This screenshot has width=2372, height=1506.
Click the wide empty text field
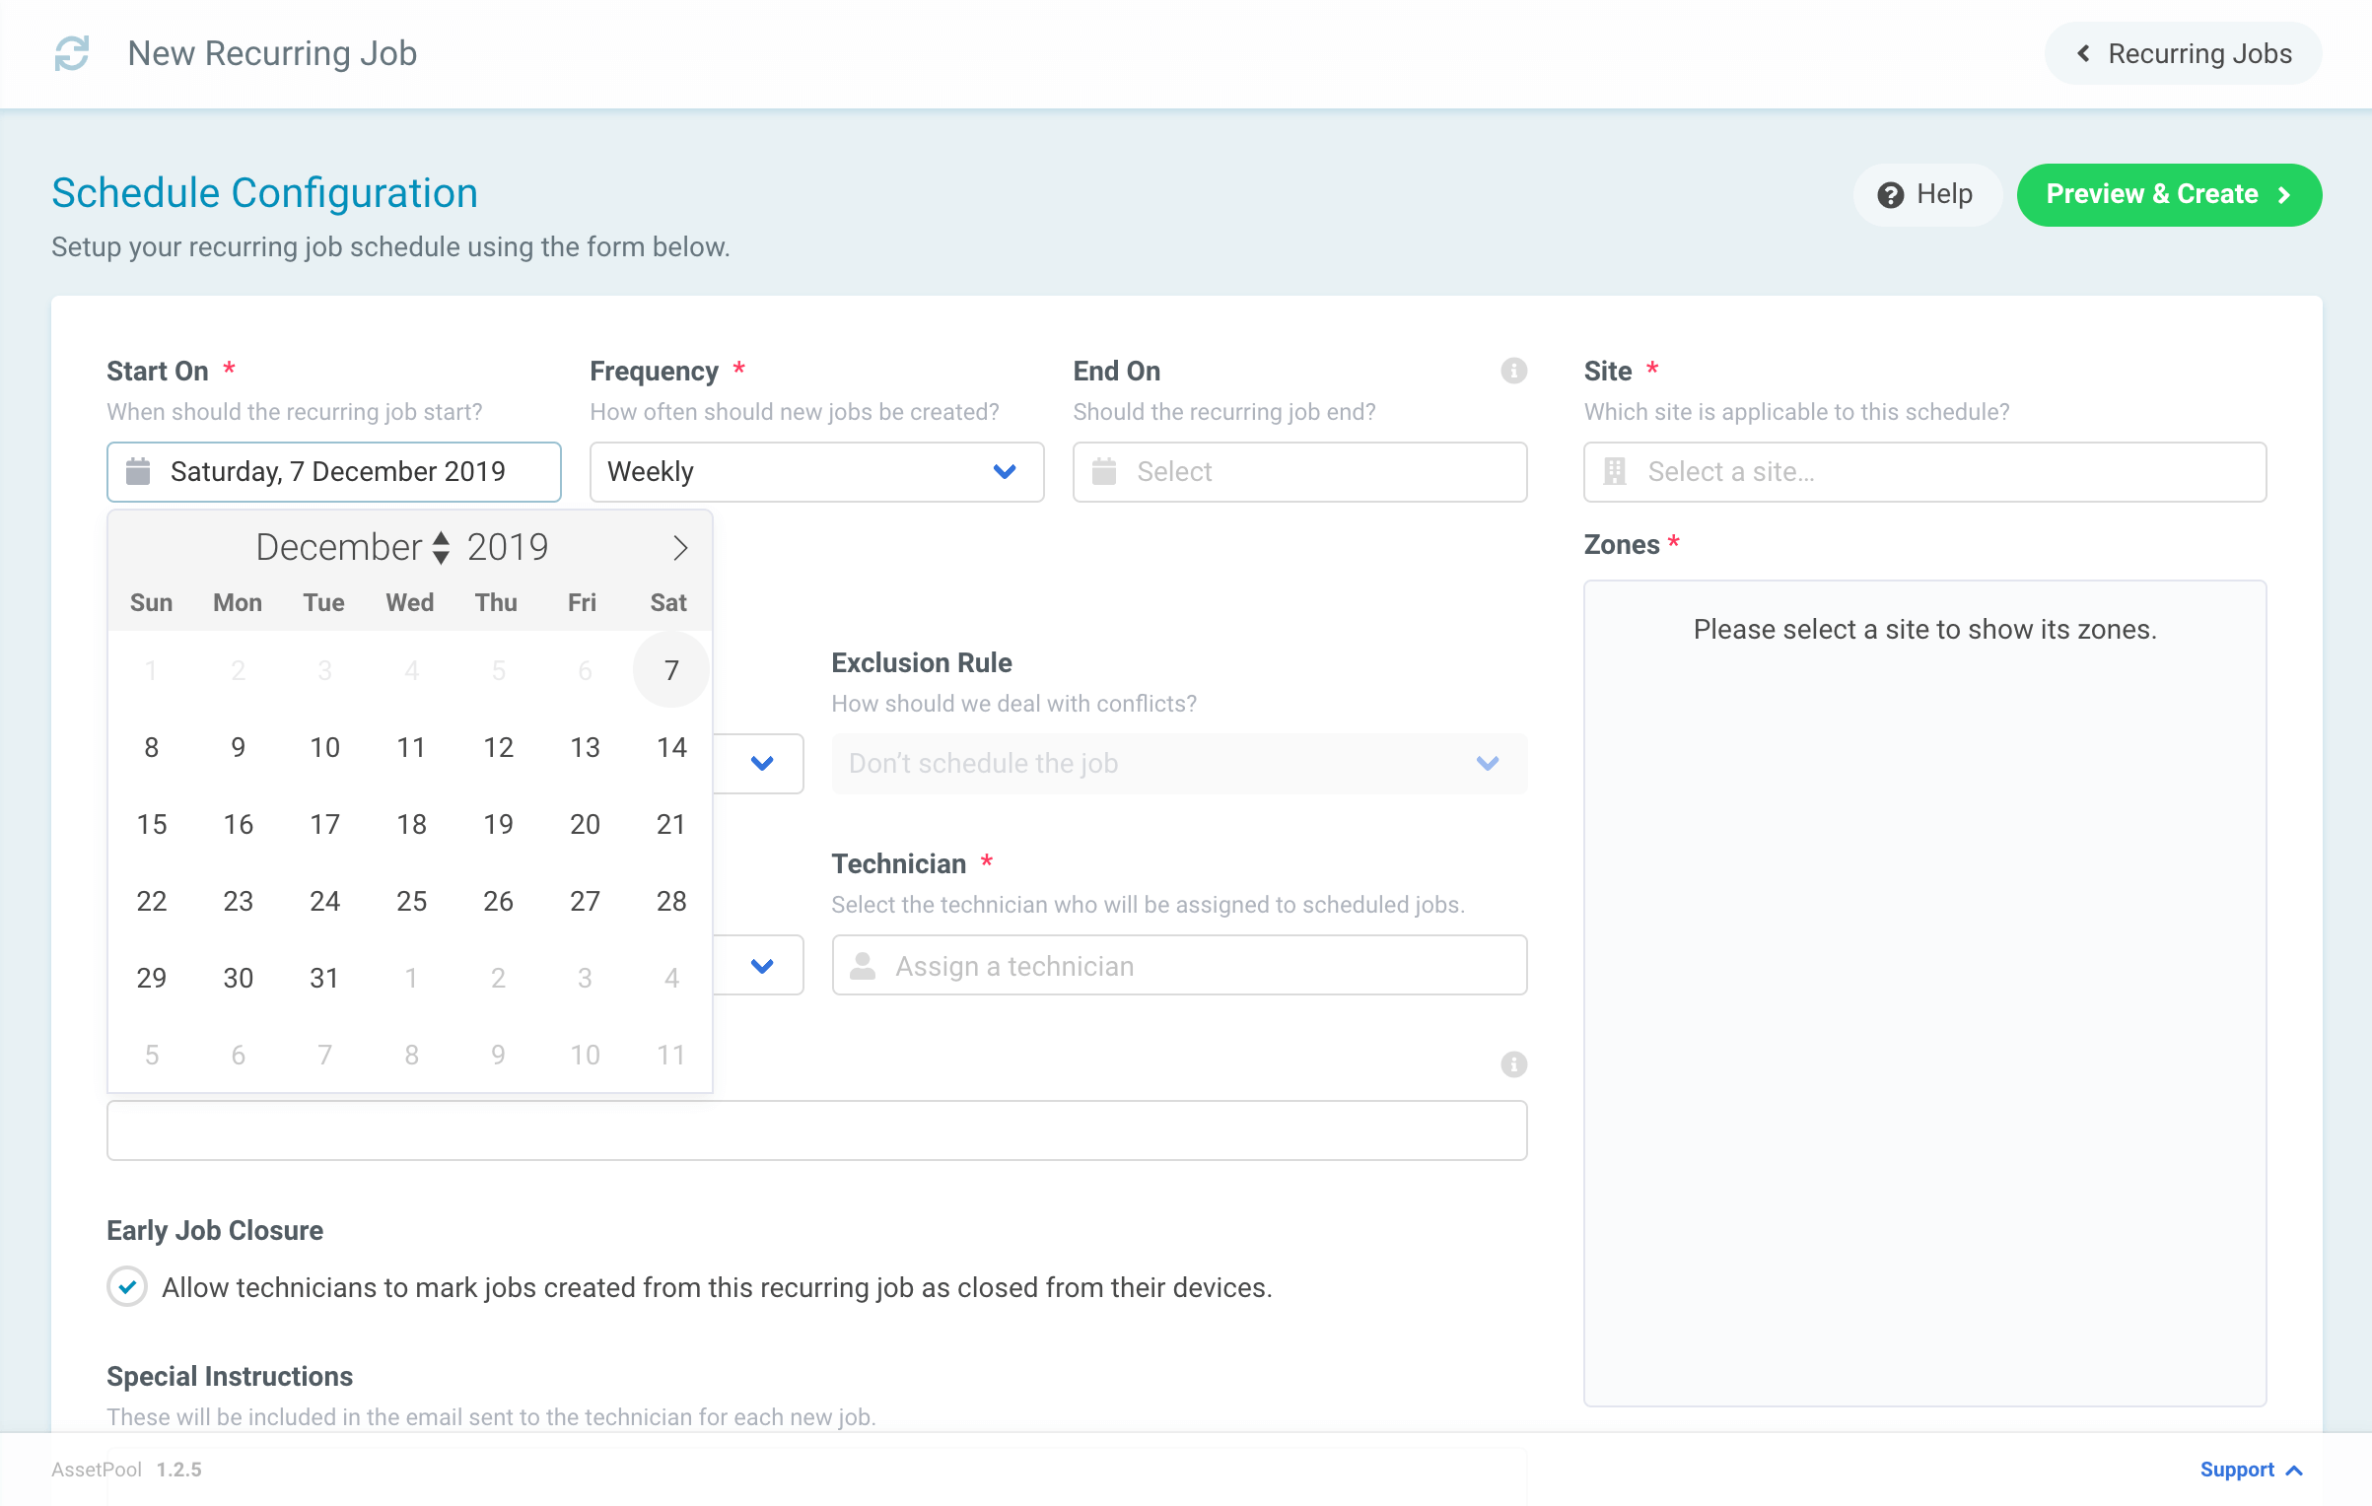pos(816,1130)
